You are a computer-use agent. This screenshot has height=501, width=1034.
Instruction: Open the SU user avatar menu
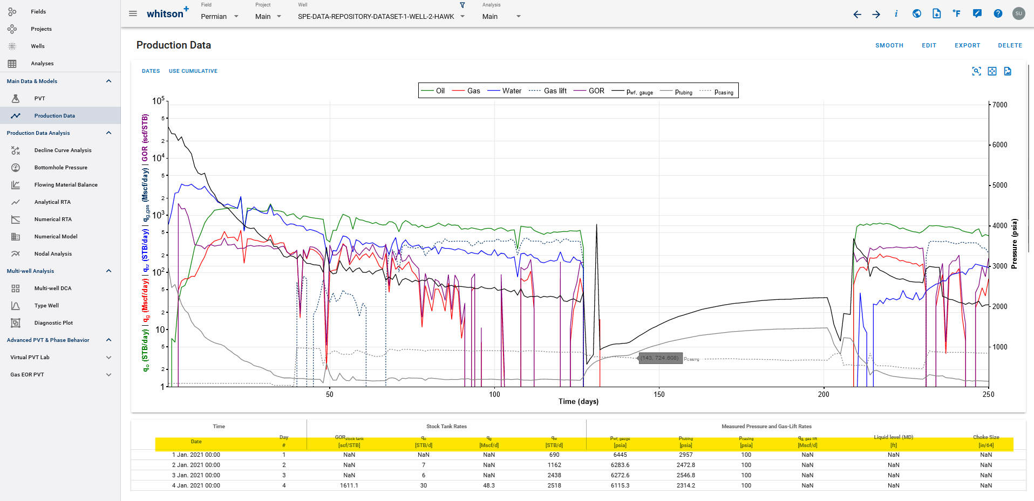tap(1019, 13)
